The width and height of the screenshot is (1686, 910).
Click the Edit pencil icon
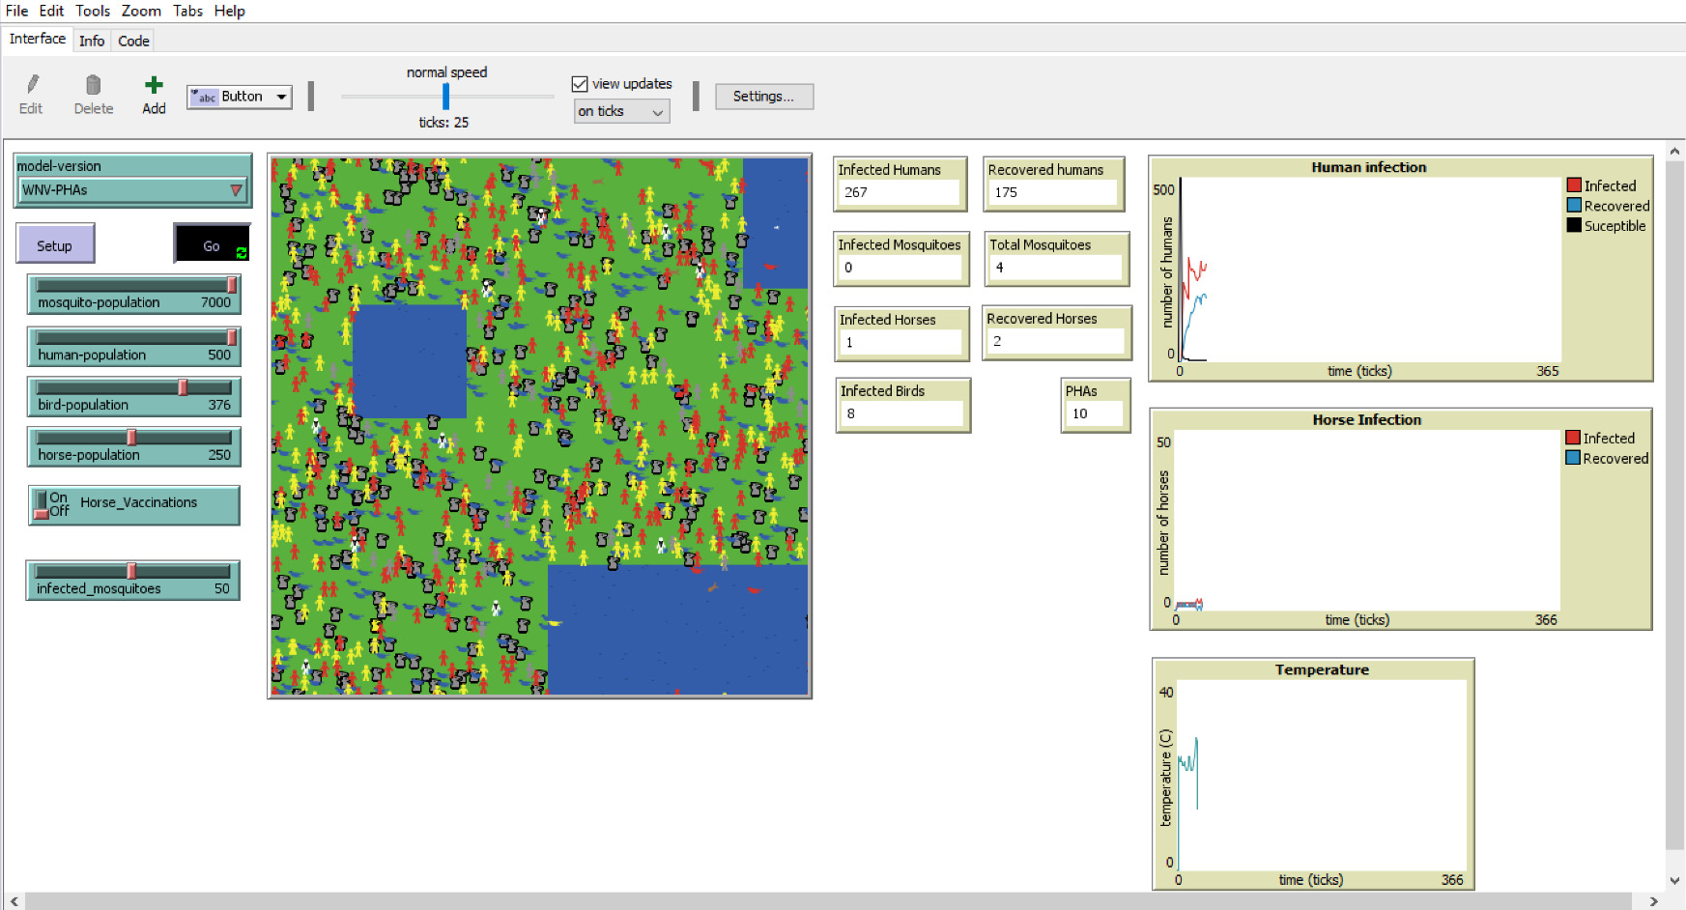(32, 85)
